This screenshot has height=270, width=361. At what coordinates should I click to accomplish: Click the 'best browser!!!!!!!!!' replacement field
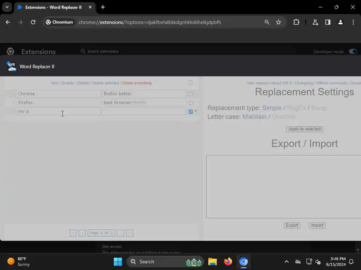click(x=144, y=102)
